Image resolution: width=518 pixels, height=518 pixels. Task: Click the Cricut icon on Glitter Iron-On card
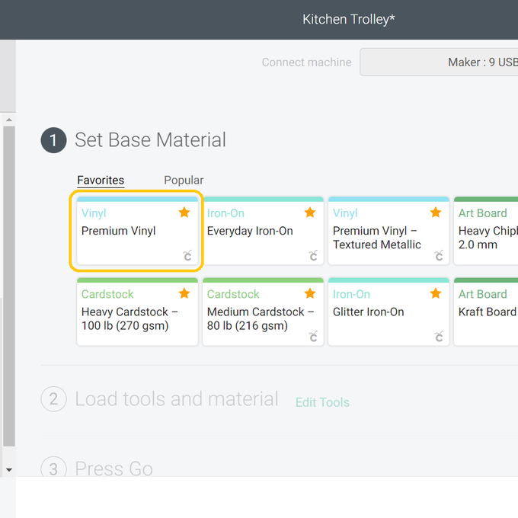[x=439, y=336]
